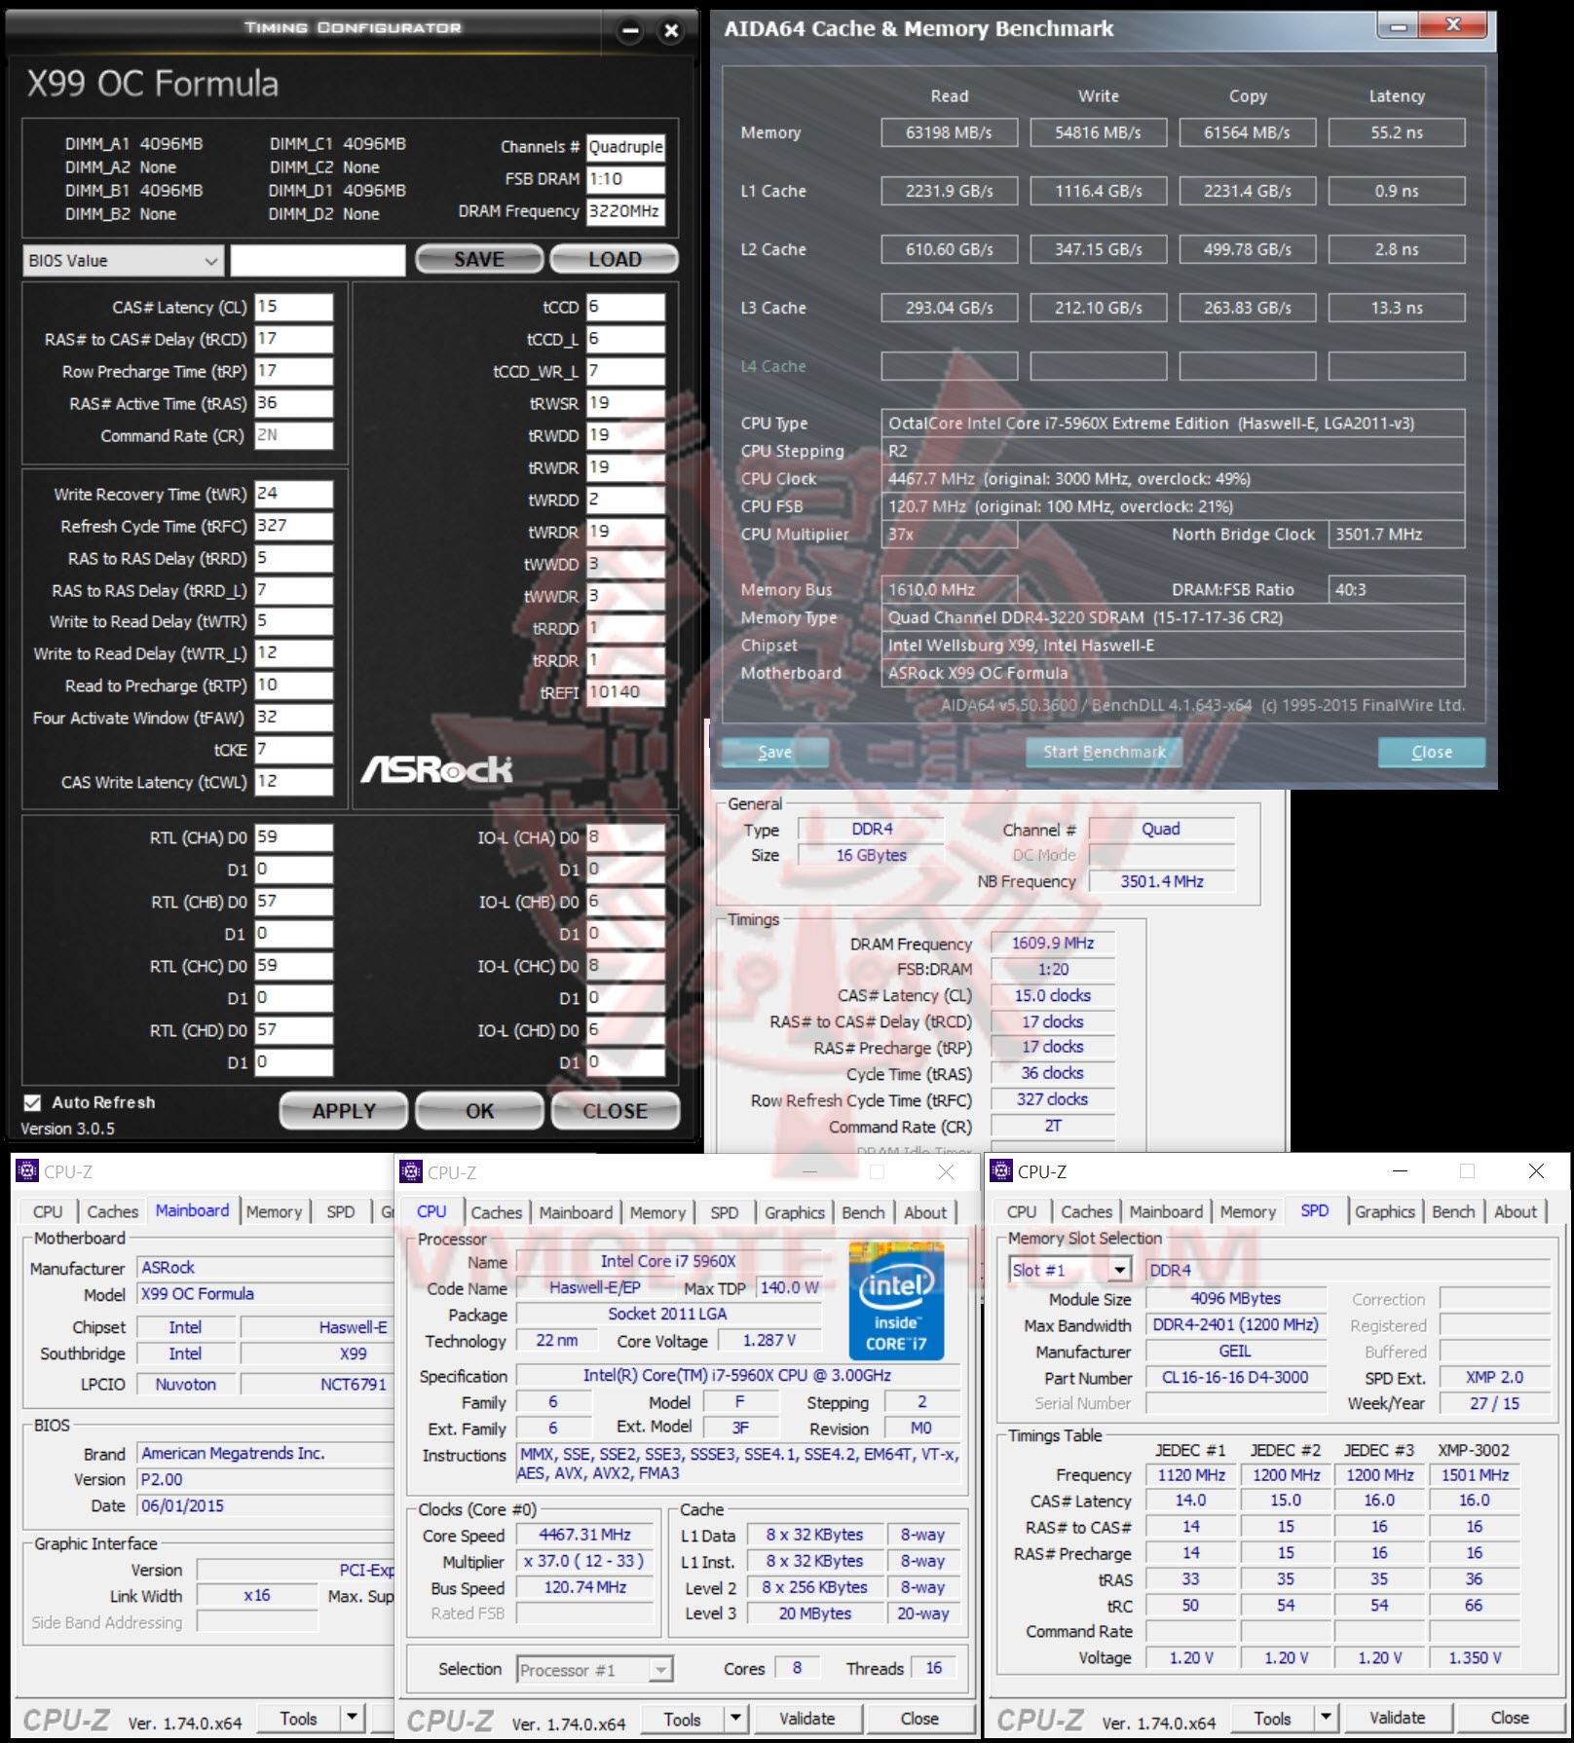Image resolution: width=1574 pixels, height=1743 pixels.
Task: Click Start Benchmark in AIDA64
Action: 1105,752
